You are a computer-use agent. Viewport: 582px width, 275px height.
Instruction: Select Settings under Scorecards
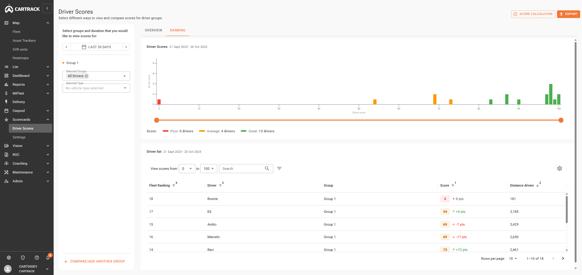click(x=19, y=137)
